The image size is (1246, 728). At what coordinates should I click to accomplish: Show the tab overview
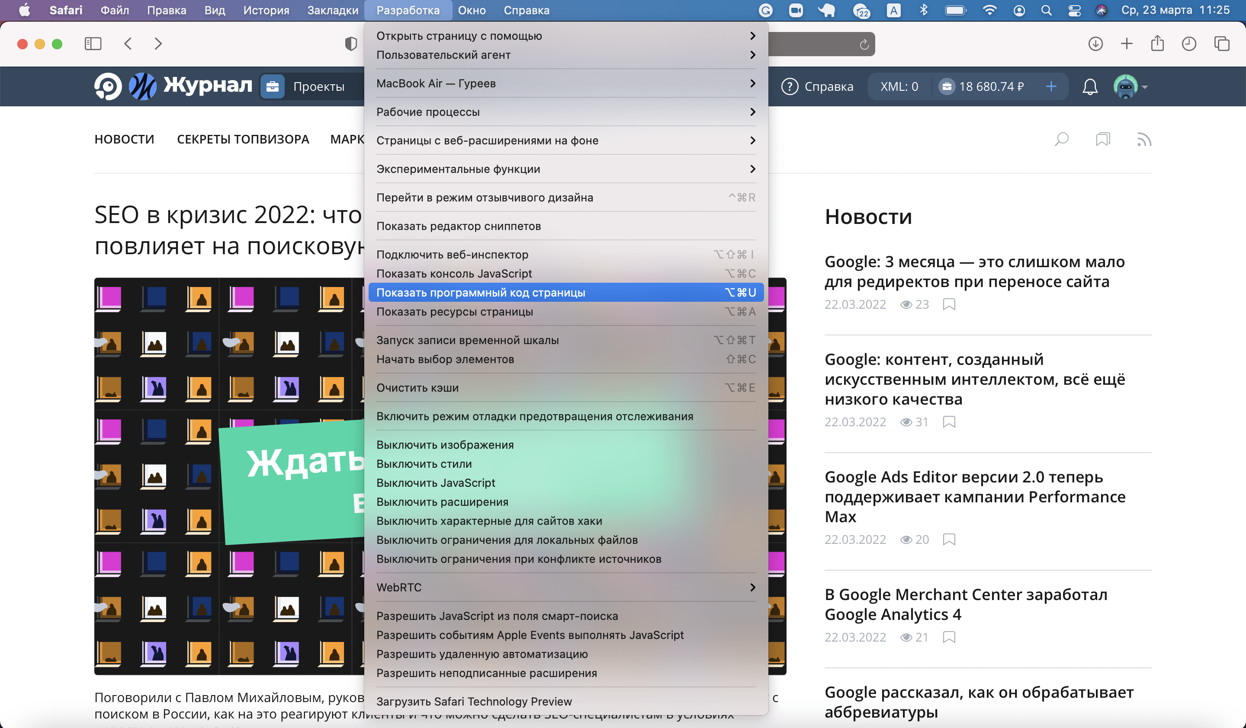[x=1221, y=44]
